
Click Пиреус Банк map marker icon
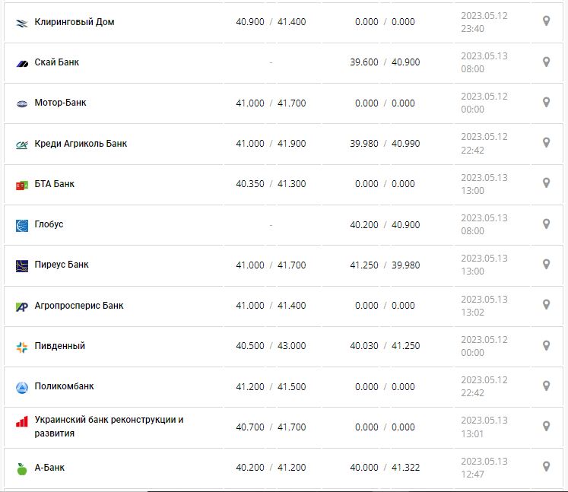(x=546, y=265)
